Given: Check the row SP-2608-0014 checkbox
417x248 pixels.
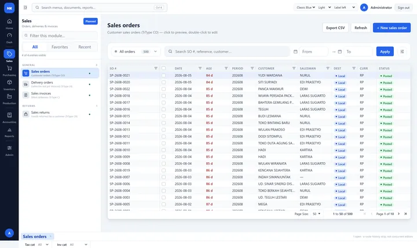Looking at the screenshot, I should pos(163,123).
